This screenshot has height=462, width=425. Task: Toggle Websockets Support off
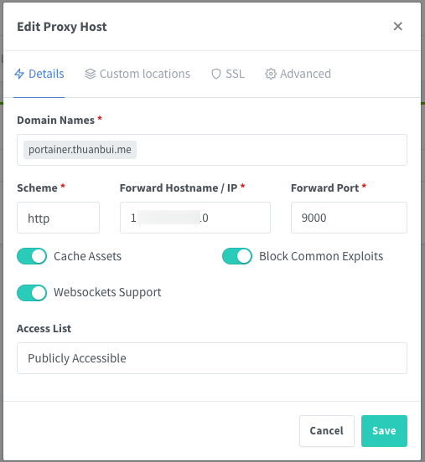(32, 293)
